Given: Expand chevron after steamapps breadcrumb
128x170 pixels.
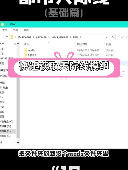Looking at the screenshot, I should (x=34, y=37).
